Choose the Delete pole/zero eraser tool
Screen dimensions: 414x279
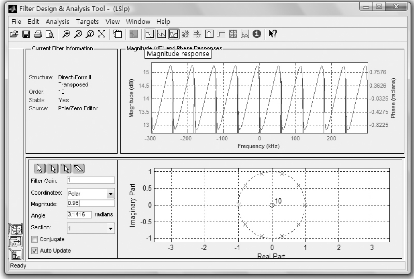coord(78,169)
